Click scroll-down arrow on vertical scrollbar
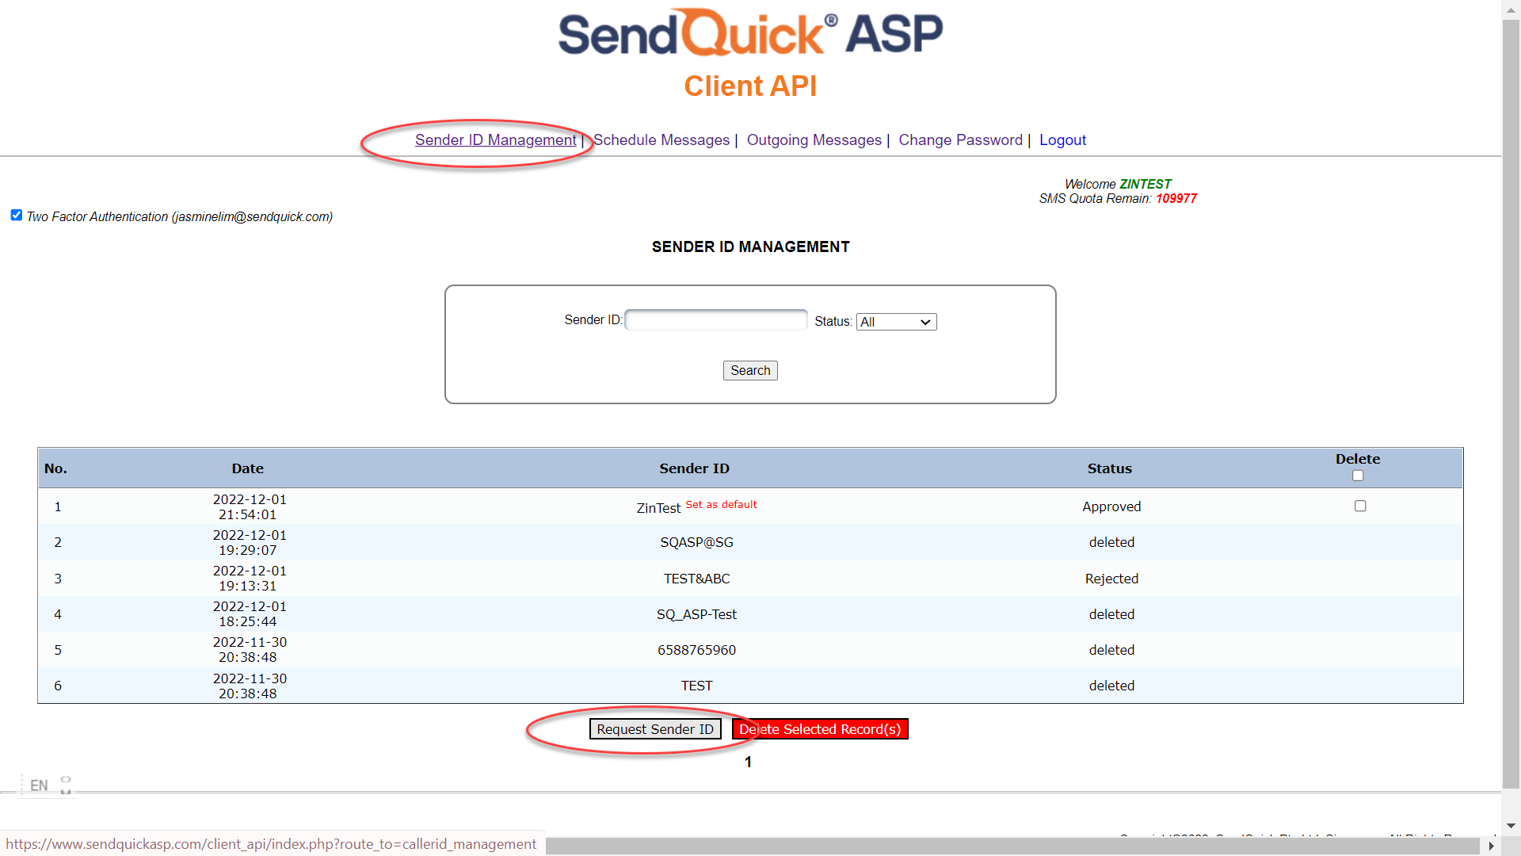1521x856 pixels. pyautogui.click(x=1511, y=826)
